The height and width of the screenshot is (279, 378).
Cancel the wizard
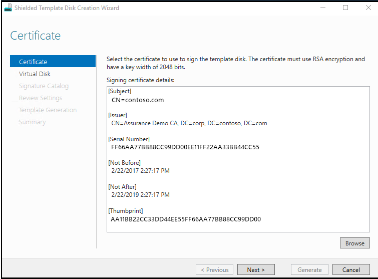point(351,269)
